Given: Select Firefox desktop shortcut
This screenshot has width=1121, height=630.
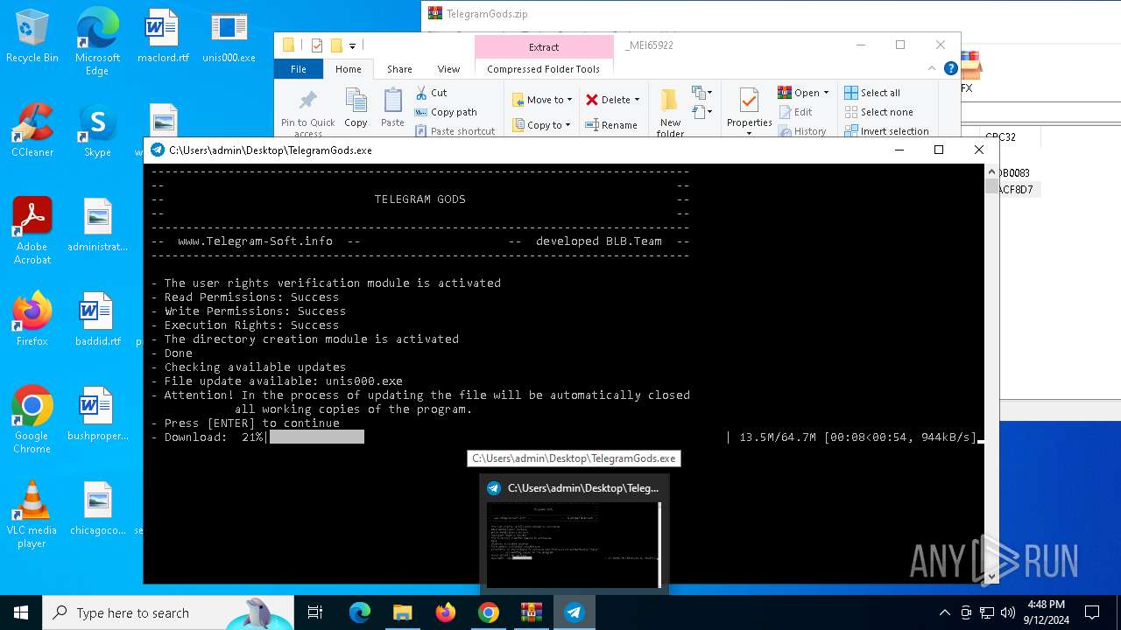Looking at the screenshot, I should click(32, 319).
